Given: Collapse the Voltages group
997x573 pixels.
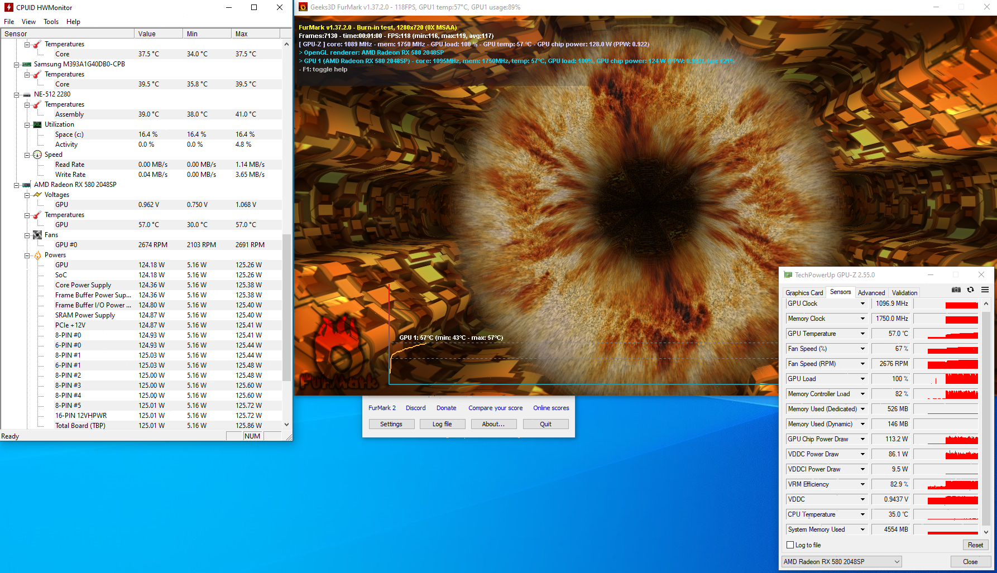Looking at the screenshot, I should [x=27, y=195].
